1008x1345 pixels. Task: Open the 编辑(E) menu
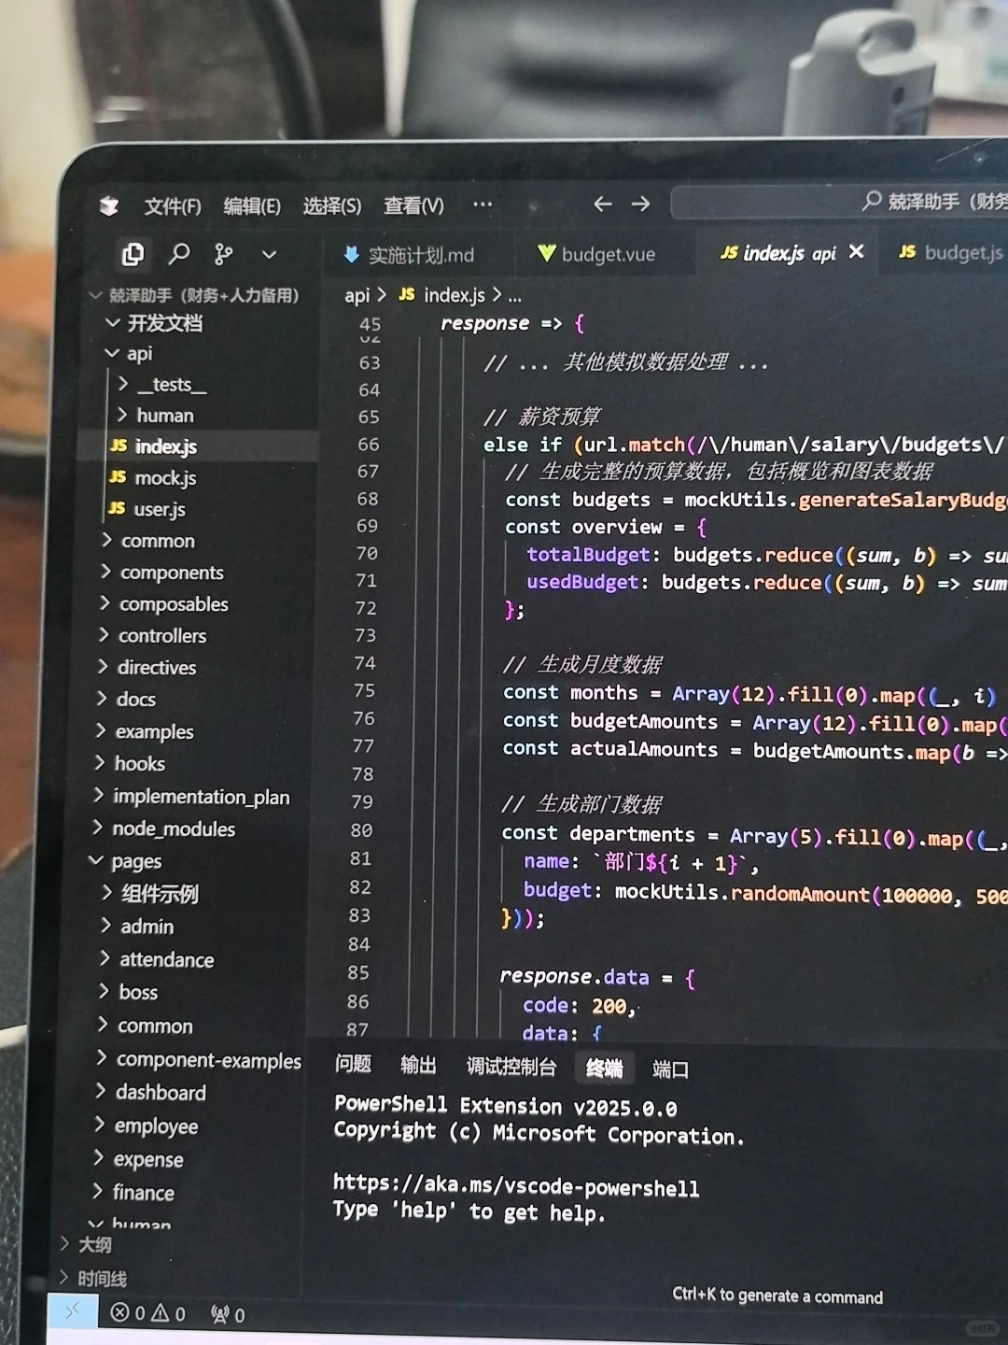252,205
